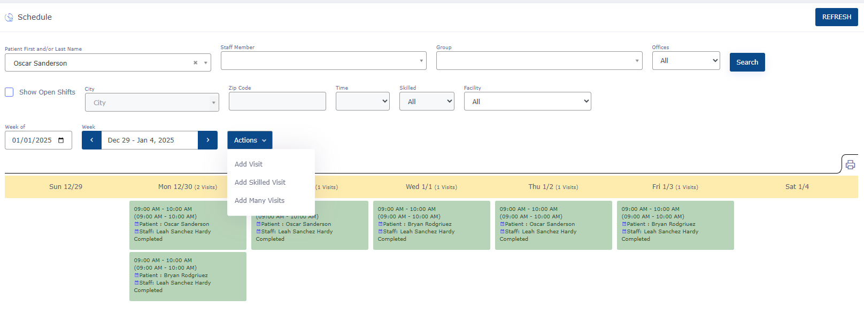This screenshot has height=315, width=864.
Task: Advance to next week arrow
Action: pyautogui.click(x=207, y=140)
